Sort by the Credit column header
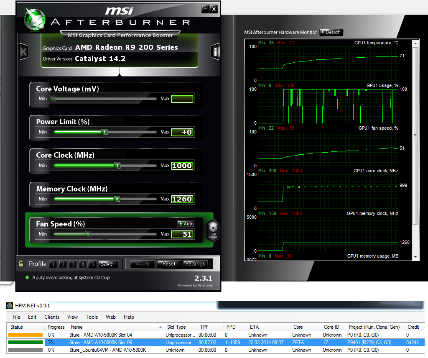Image resolution: width=428 pixels, height=358 pixels. pyautogui.click(x=414, y=327)
